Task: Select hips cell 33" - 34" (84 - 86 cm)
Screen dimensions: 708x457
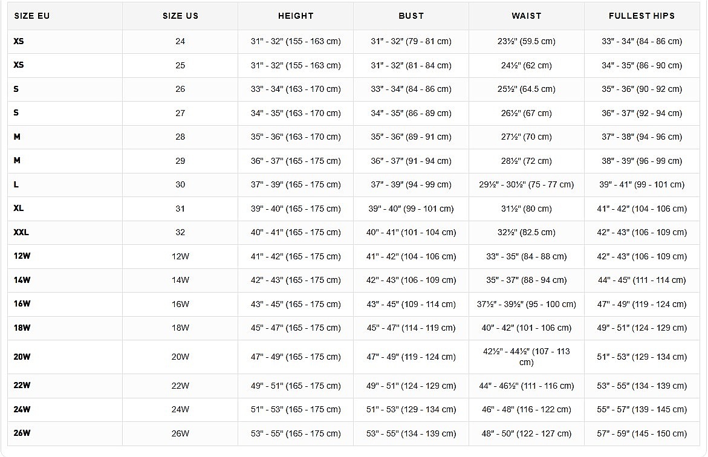Action: point(641,41)
